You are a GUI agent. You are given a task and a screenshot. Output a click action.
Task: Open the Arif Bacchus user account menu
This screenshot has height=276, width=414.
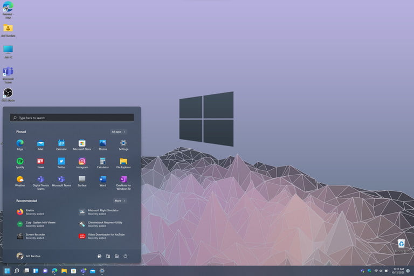(29, 256)
